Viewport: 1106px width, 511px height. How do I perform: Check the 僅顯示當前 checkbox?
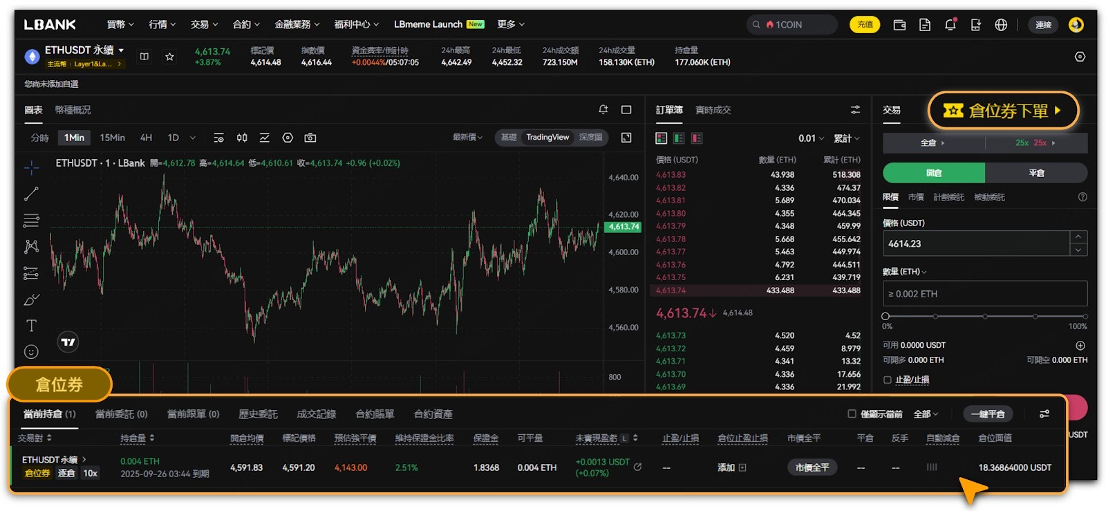point(852,414)
